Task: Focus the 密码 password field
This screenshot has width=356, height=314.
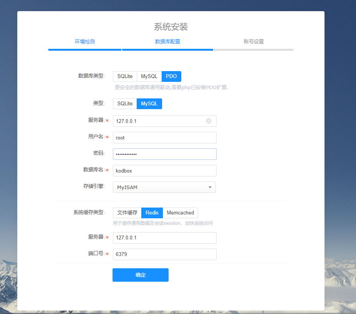Action: 165,154
